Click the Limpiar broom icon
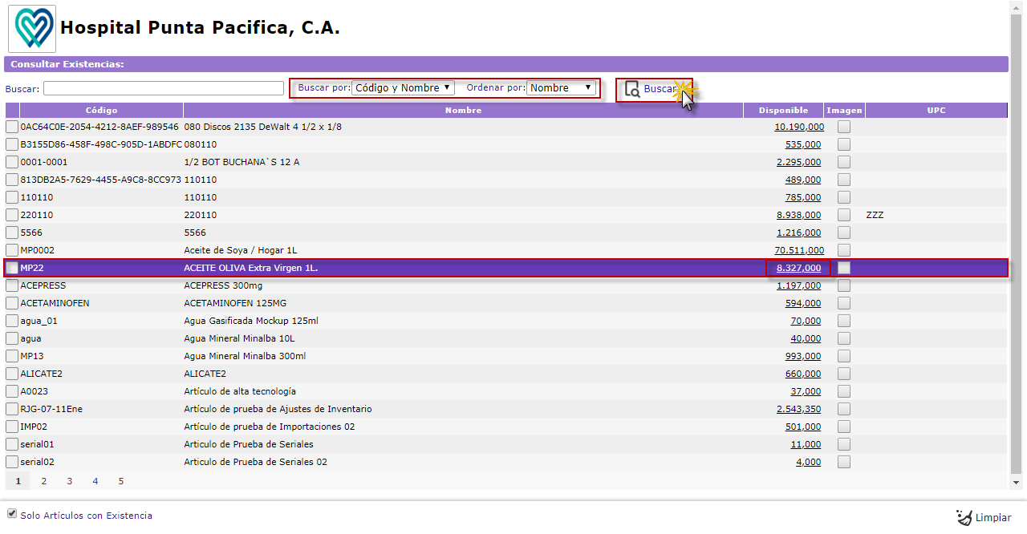 click(x=964, y=517)
